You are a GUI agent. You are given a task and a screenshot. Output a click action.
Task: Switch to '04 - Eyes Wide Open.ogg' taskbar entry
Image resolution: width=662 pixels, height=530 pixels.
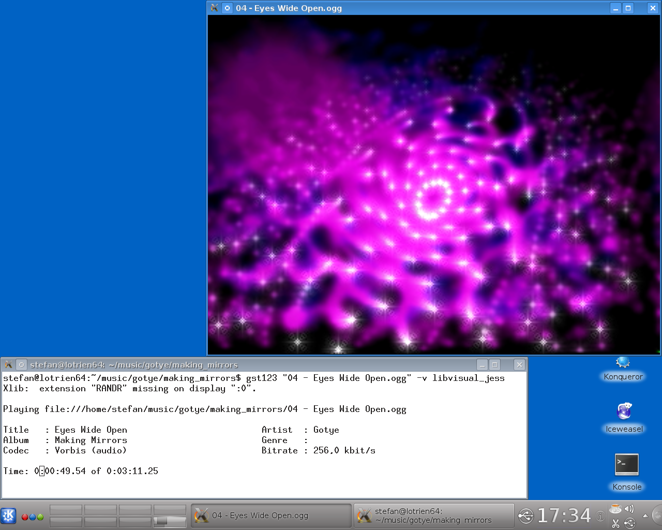(271, 516)
